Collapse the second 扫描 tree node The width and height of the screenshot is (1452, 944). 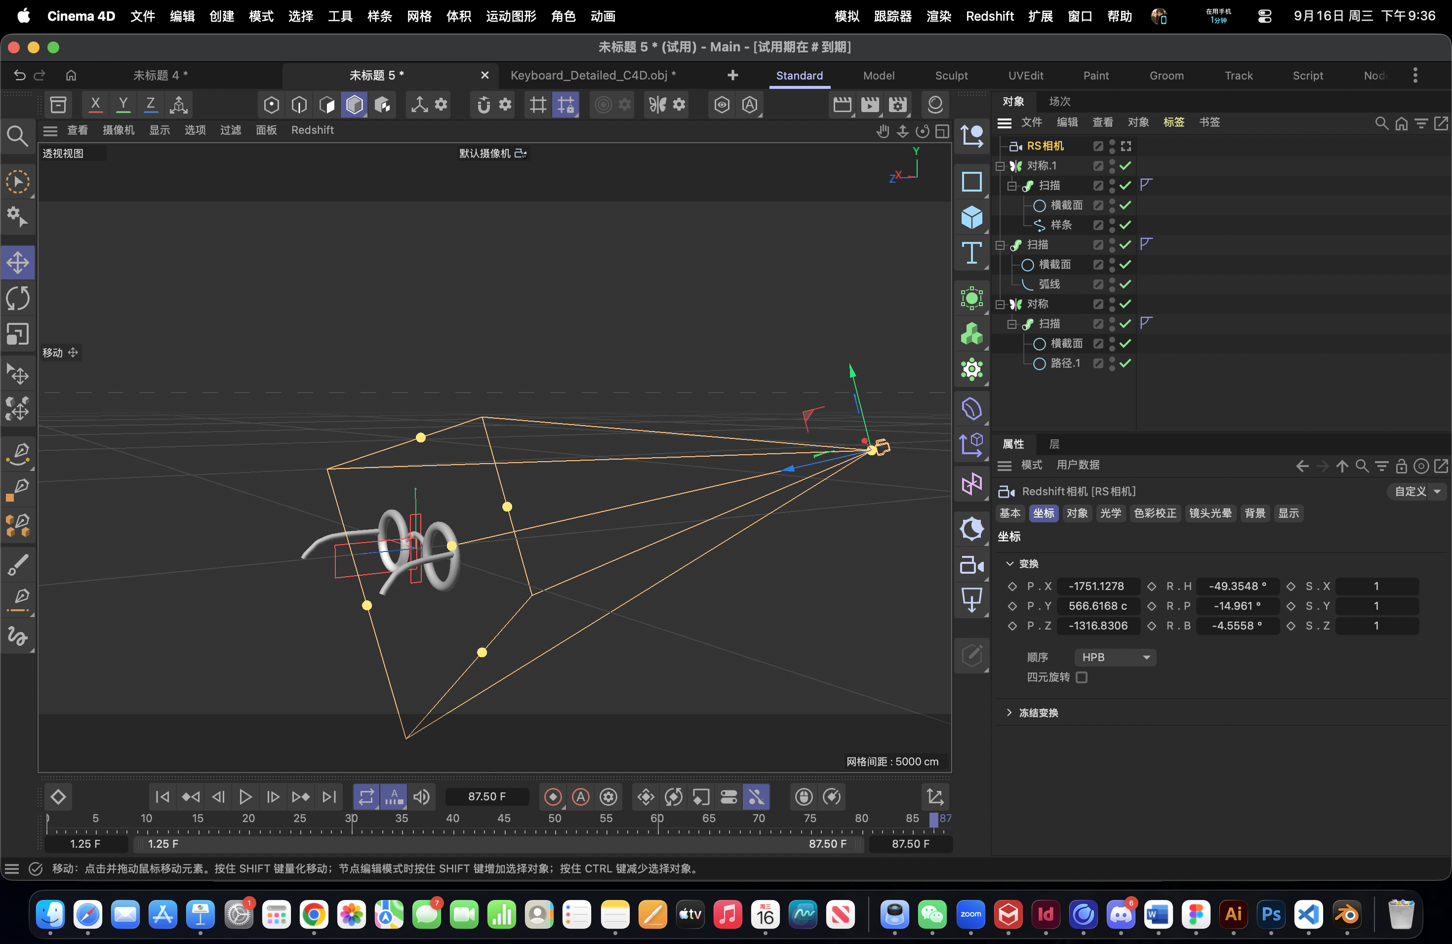1000,245
